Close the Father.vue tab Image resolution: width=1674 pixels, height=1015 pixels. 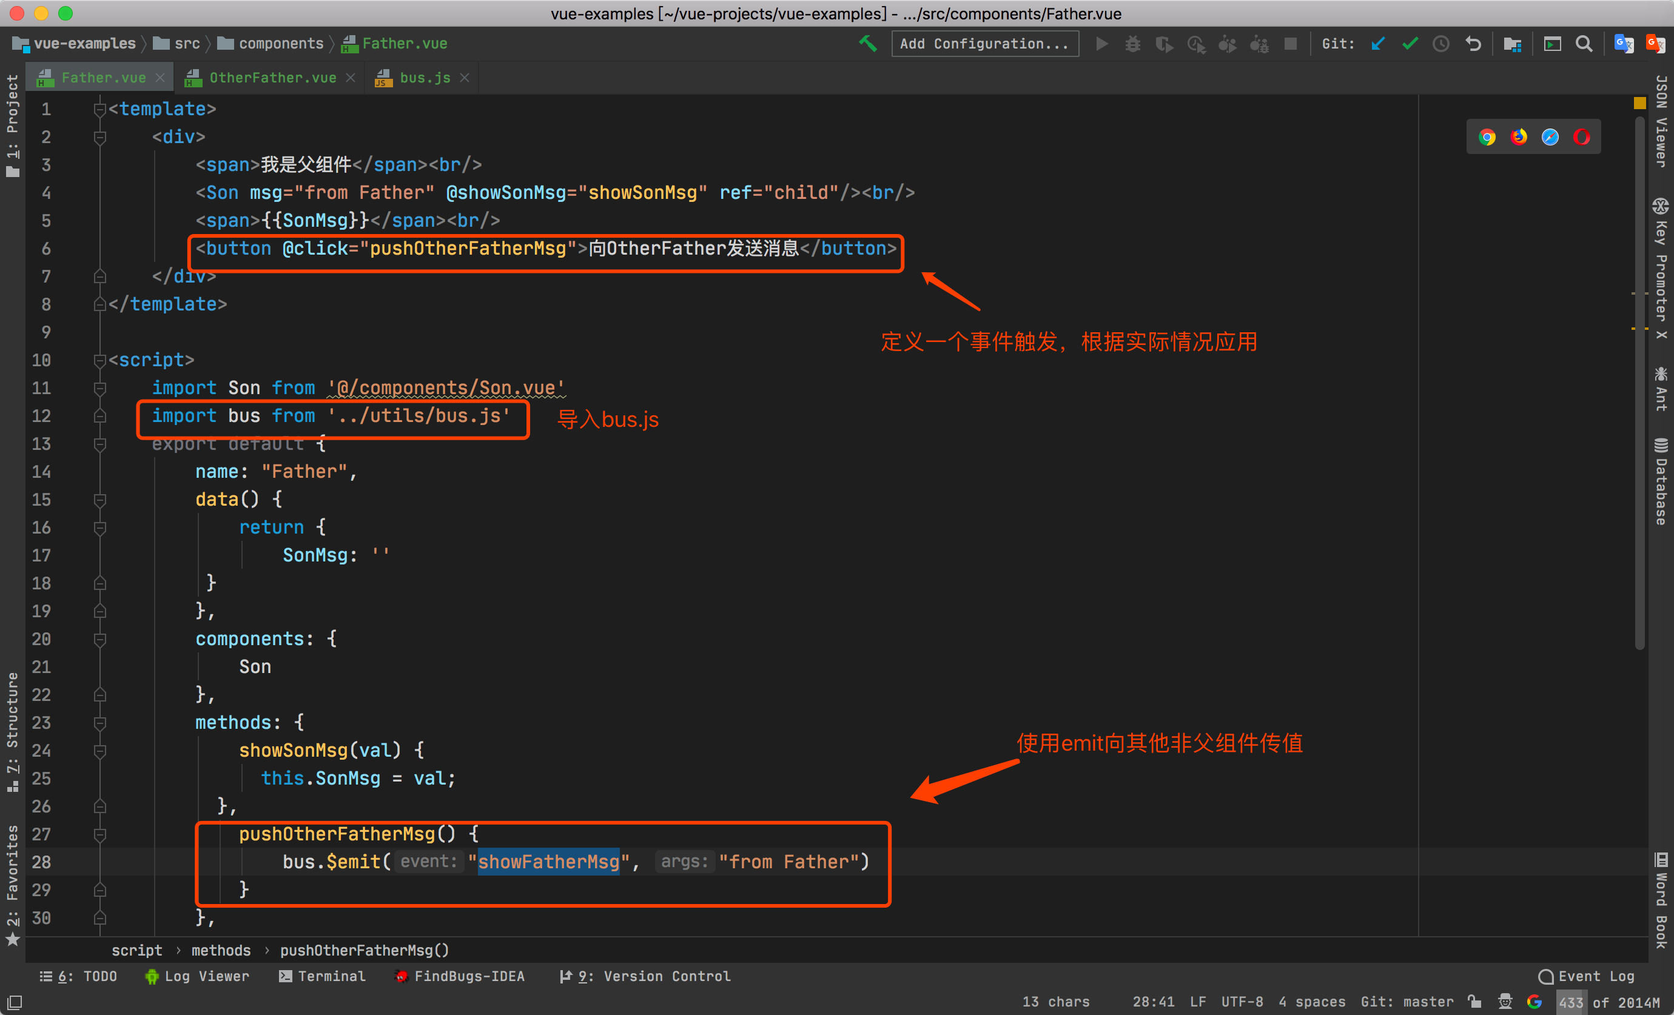pyautogui.click(x=160, y=78)
